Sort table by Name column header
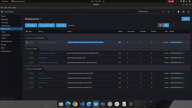 [41, 31]
